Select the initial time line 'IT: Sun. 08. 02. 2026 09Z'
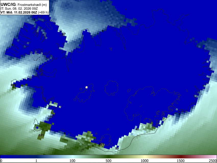The width and height of the screenshot is (217, 163). (19, 8)
